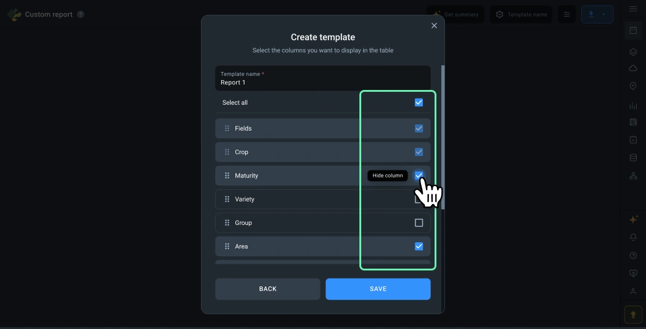Open the location pin icon in sidebar
646x329 pixels.
633,86
